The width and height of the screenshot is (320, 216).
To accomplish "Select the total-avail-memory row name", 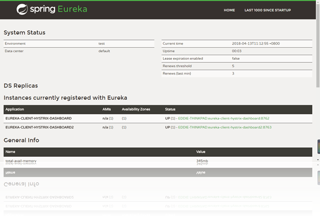I will pos(21,161).
